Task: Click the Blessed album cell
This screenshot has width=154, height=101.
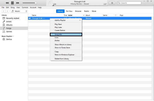Action: pyautogui.click(x=88, y=18)
